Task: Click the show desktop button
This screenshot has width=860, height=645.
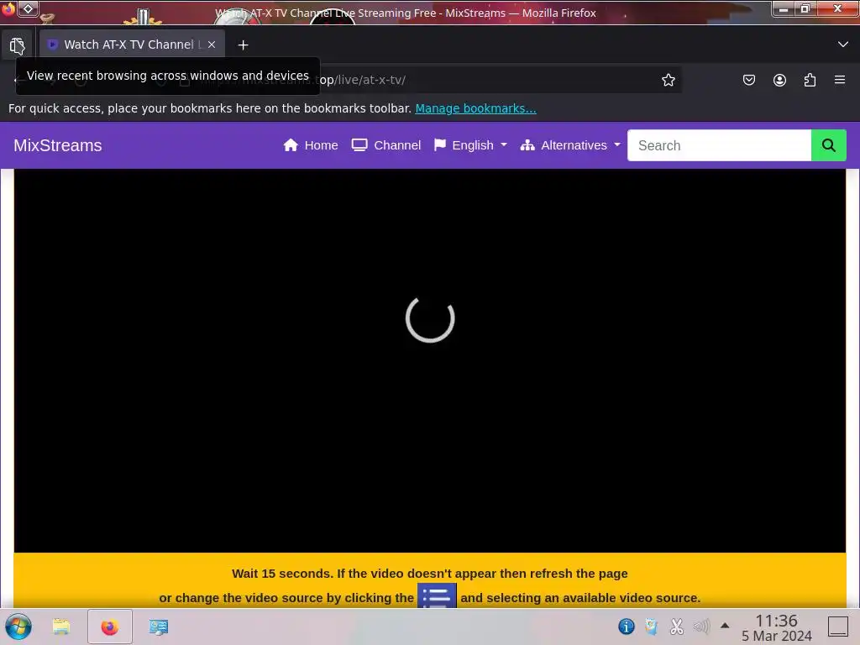Action: coord(838,627)
